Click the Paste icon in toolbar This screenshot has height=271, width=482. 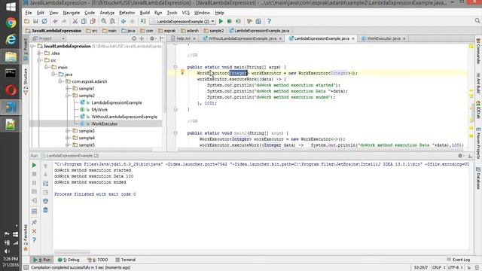pos(93,22)
